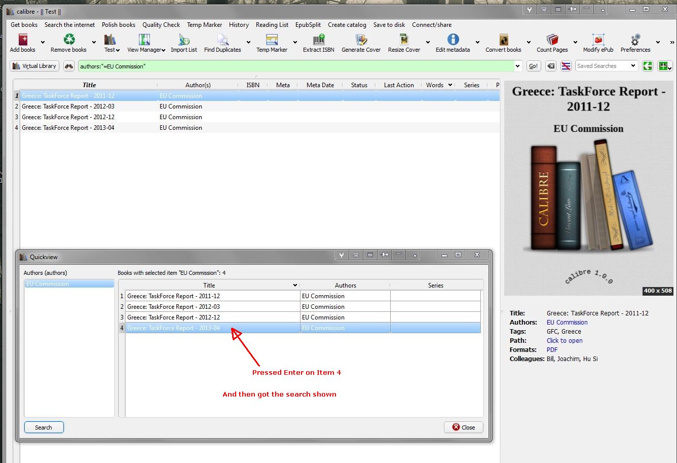The width and height of the screenshot is (677, 463).
Task: Open the Saved Searches combo box
Action: tap(606, 66)
